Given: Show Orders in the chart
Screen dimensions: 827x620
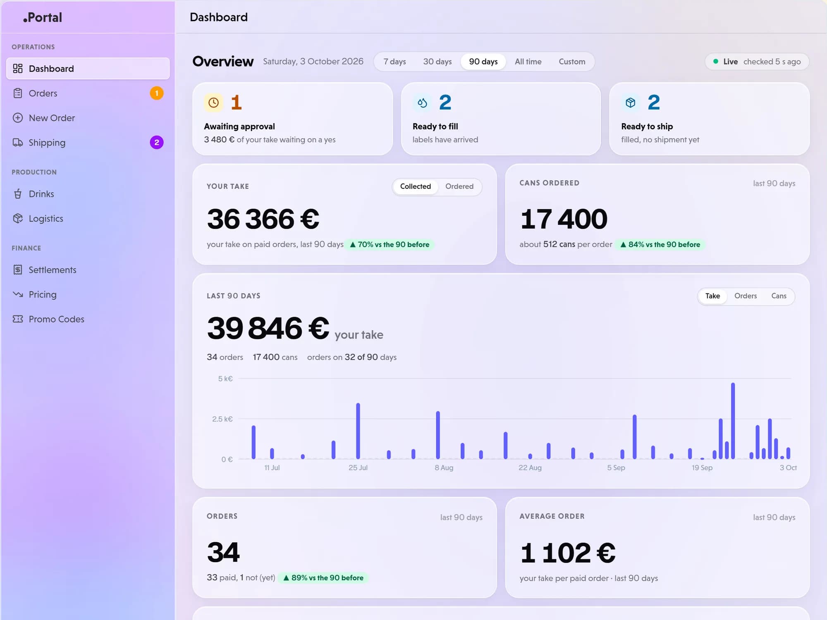Looking at the screenshot, I should tap(746, 296).
